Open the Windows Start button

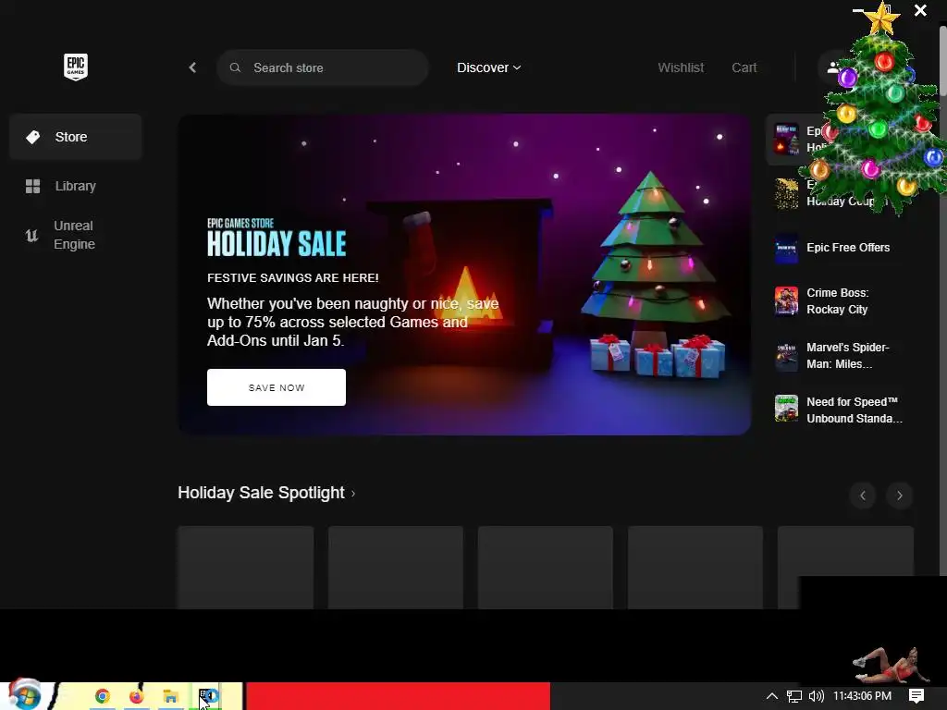(24, 695)
